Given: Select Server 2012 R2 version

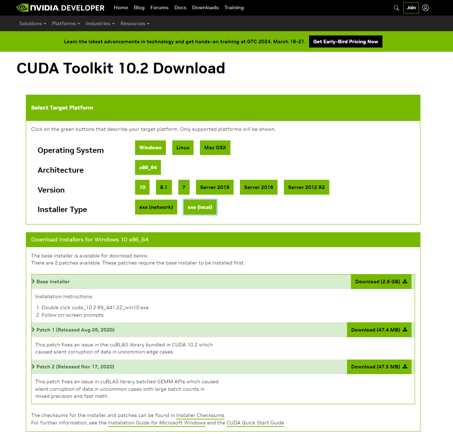Looking at the screenshot, I should [x=307, y=187].
